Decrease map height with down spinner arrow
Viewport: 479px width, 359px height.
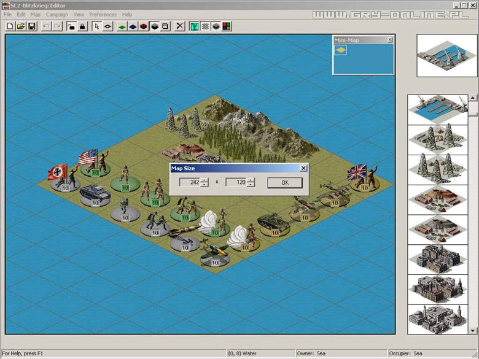pyautogui.click(x=251, y=184)
